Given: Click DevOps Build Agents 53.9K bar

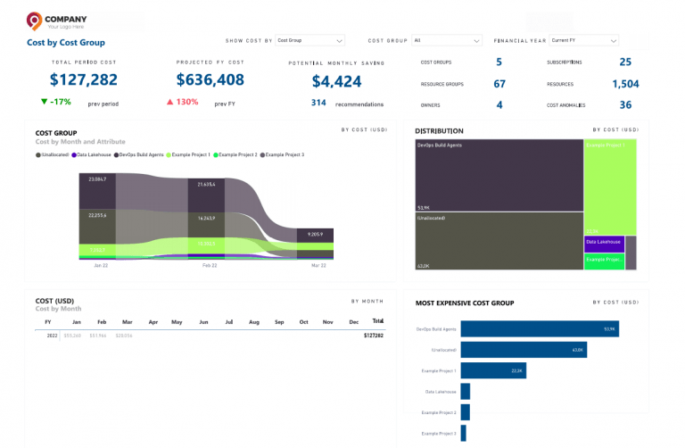Looking at the screenshot, I should click(x=540, y=329).
